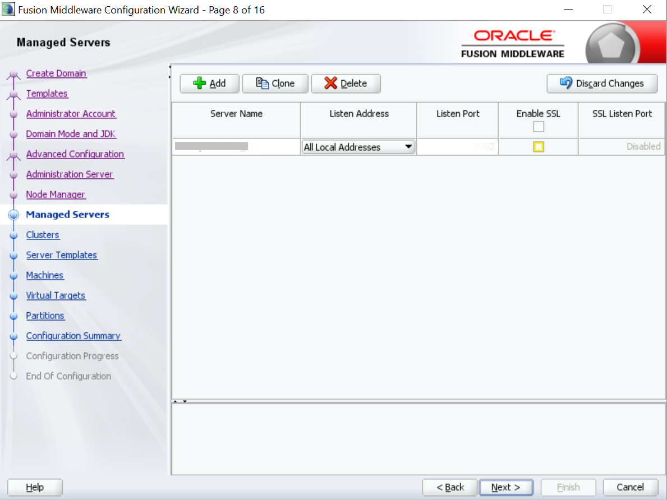The width and height of the screenshot is (667, 500).
Task: Open the All Local Addresses dropdown
Action: 358,147
